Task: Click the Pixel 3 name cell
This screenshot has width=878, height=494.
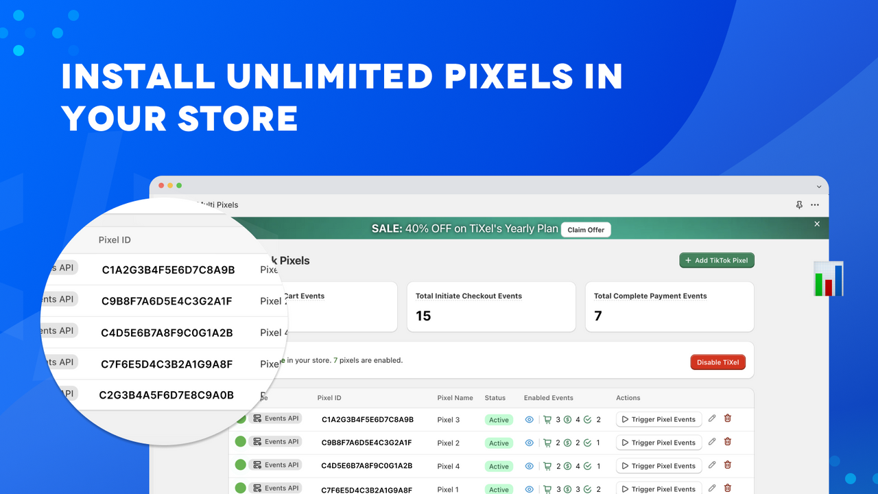Action: (x=449, y=419)
